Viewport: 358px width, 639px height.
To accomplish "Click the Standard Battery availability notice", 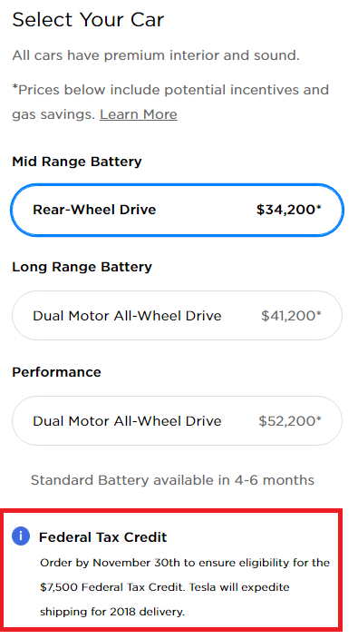I will point(172,480).
